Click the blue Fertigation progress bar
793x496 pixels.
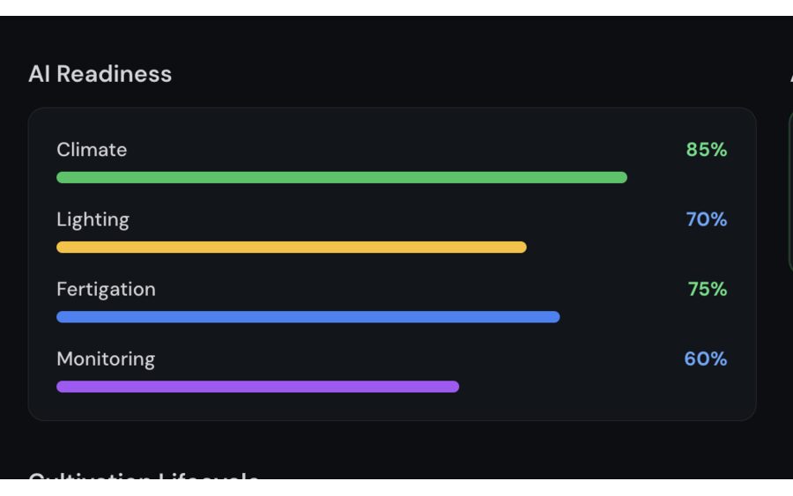(x=308, y=317)
